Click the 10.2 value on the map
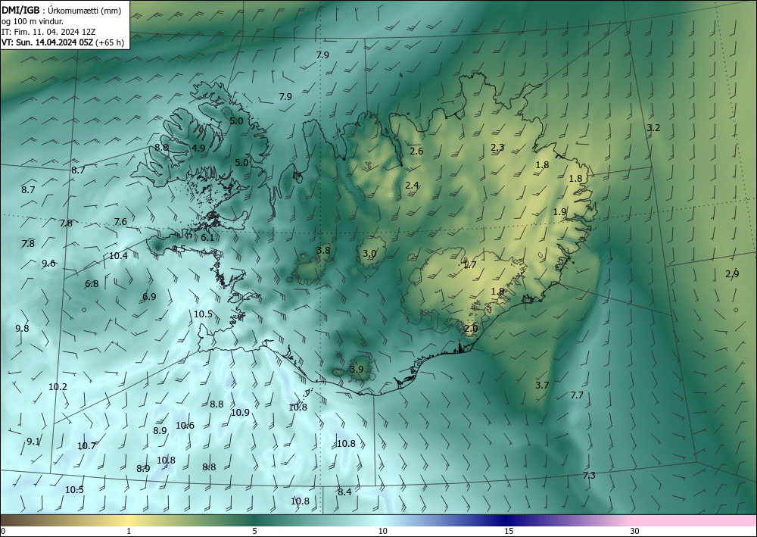This screenshot has height=537, width=757. (58, 387)
